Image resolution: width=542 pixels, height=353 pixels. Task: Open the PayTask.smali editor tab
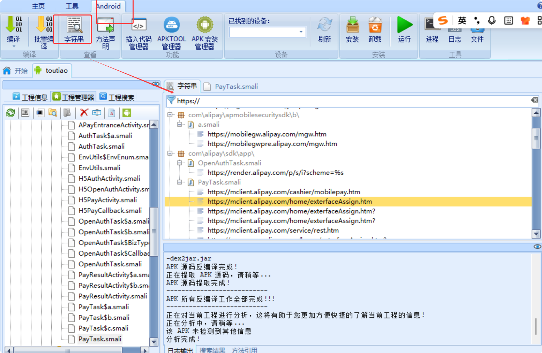pyautogui.click(x=231, y=86)
